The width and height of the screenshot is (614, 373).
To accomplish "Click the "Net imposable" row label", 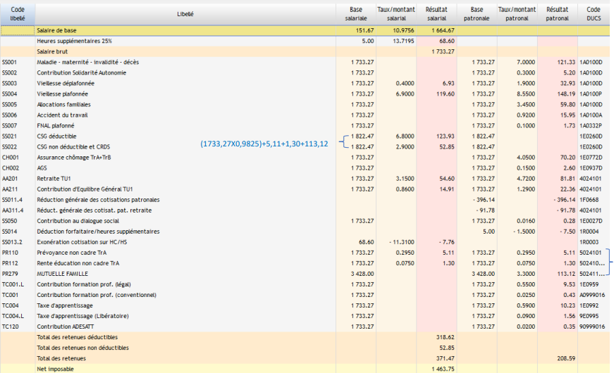I will pos(55,368).
